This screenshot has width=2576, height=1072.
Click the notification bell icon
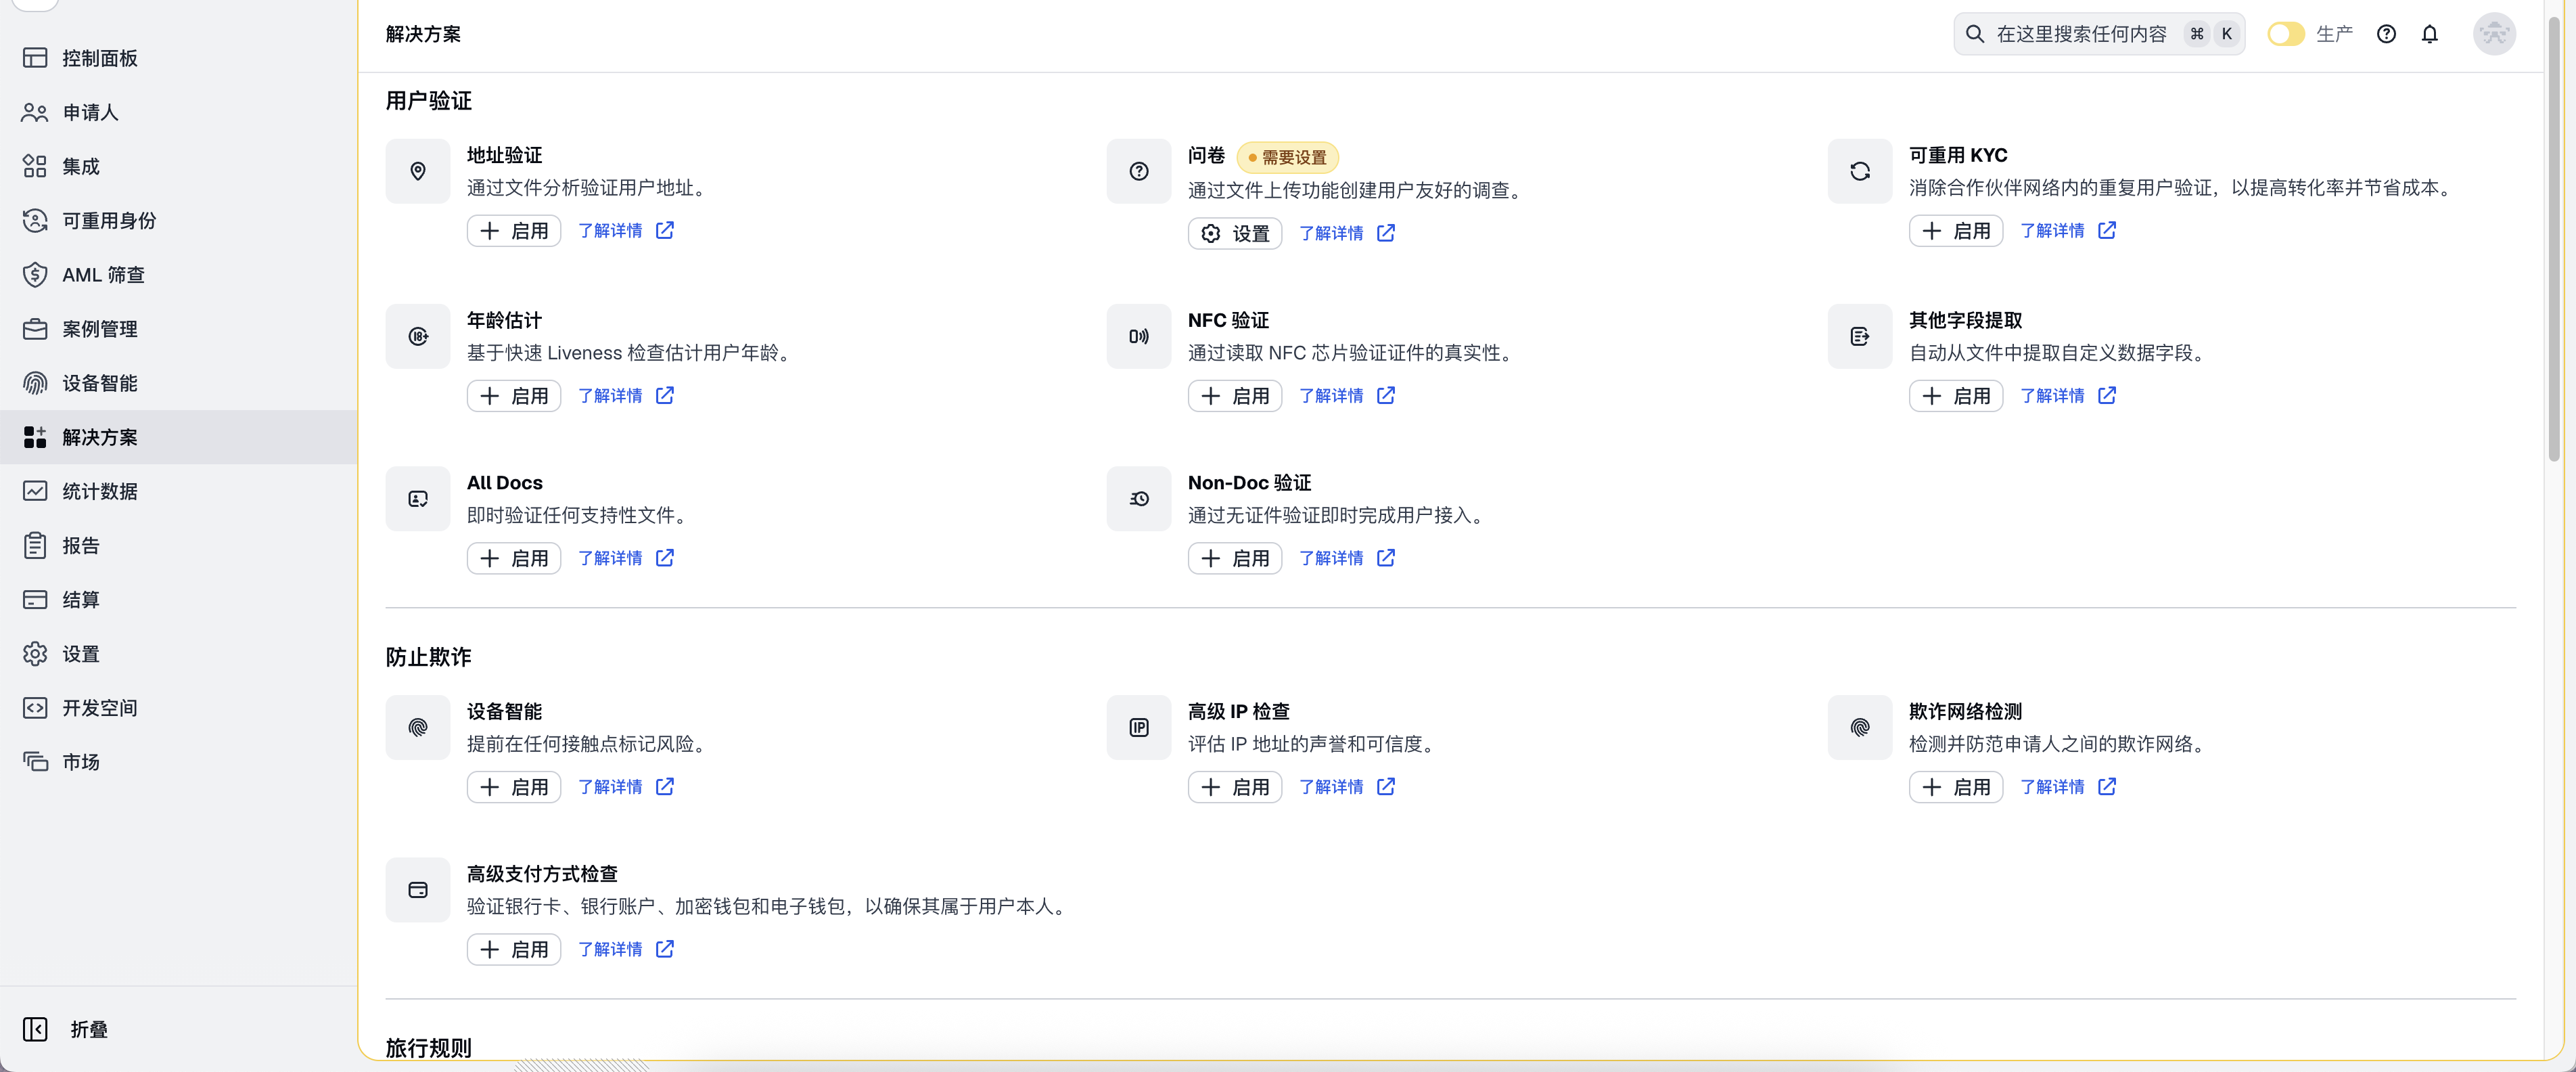(2429, 34)
